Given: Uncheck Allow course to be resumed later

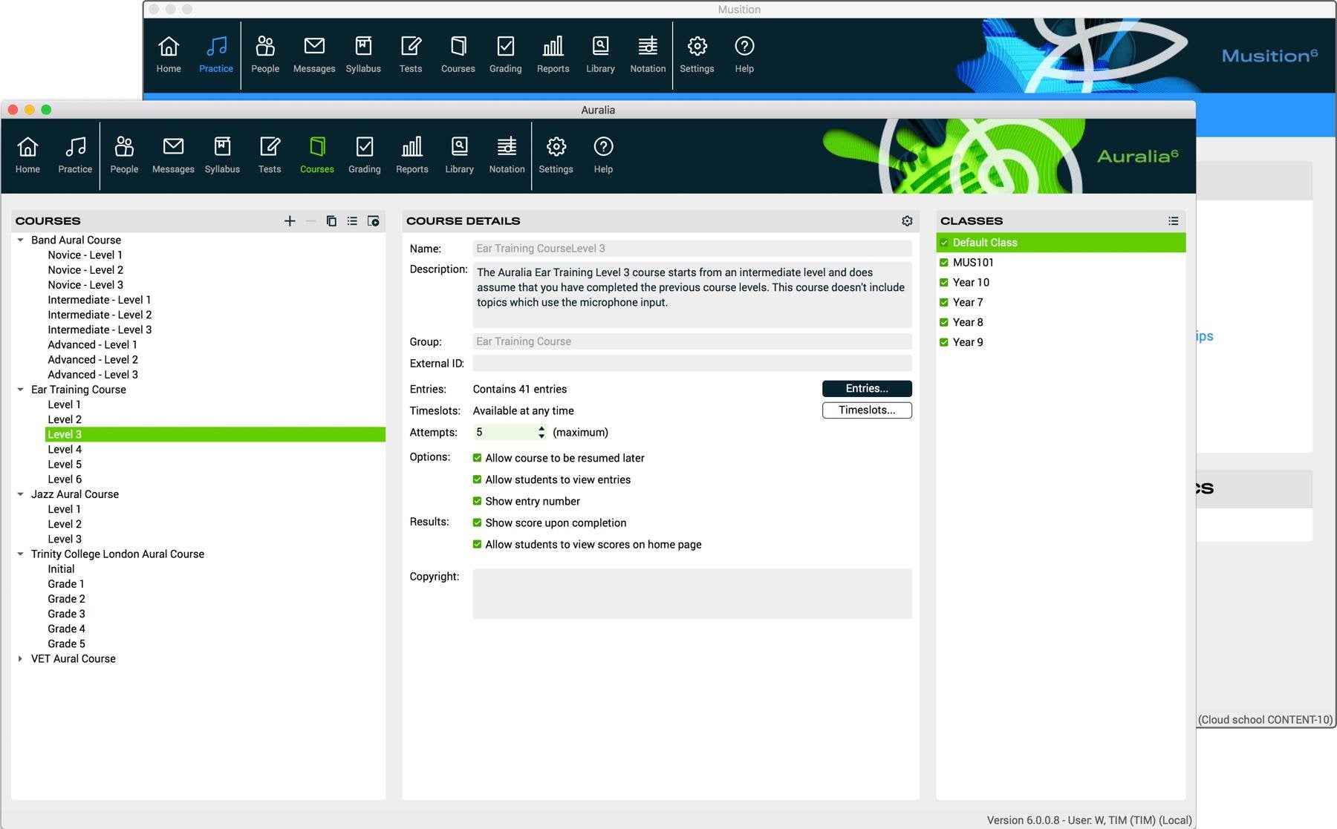Looking at the screenshot, I should pos(478,458).
